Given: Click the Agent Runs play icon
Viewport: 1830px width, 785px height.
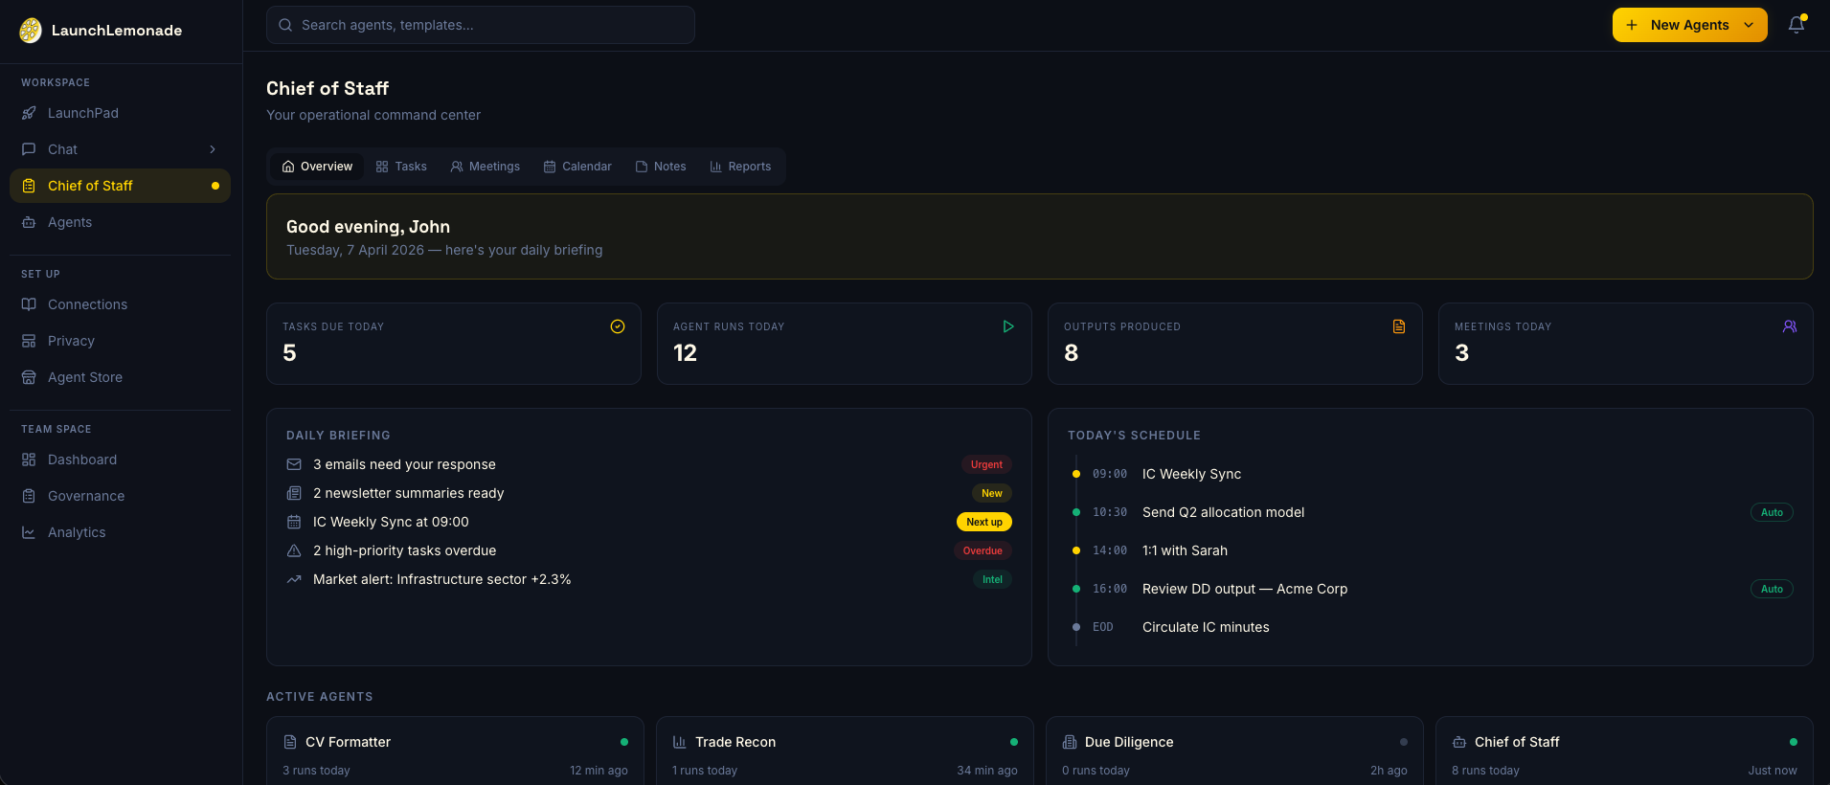Looking at the screenshot, I should click(x=1007, y=326).
